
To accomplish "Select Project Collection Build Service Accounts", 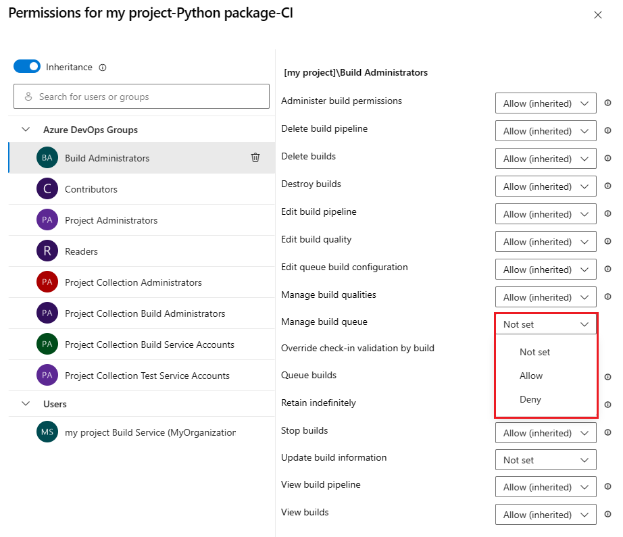I will pyautogui.click(x=141, y=344).
